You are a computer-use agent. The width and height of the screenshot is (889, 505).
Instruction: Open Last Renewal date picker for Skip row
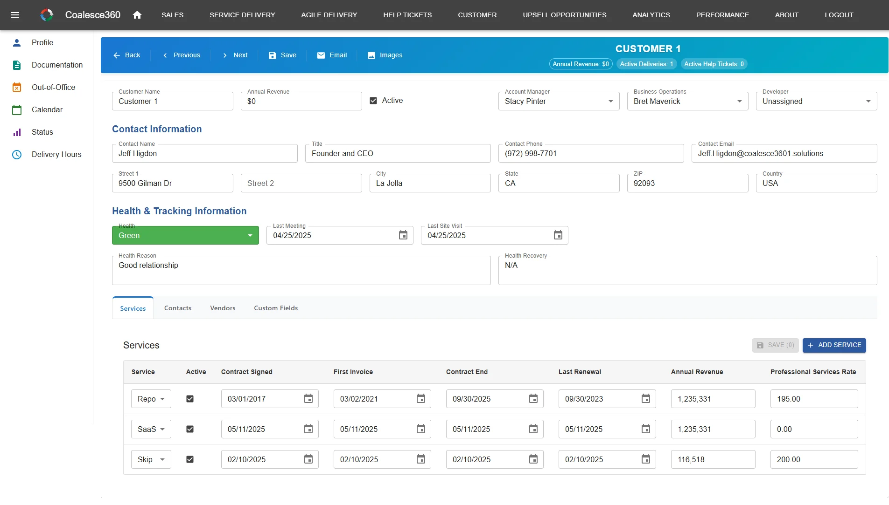pyautogui.click(x=646, y=459)
